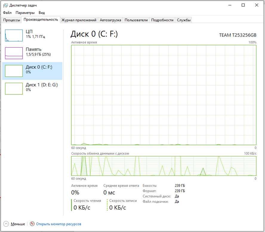Click the TEAM T253256GB model label
Image resolution: width=265 pixels, height=232 pixels.
point(238,35)
